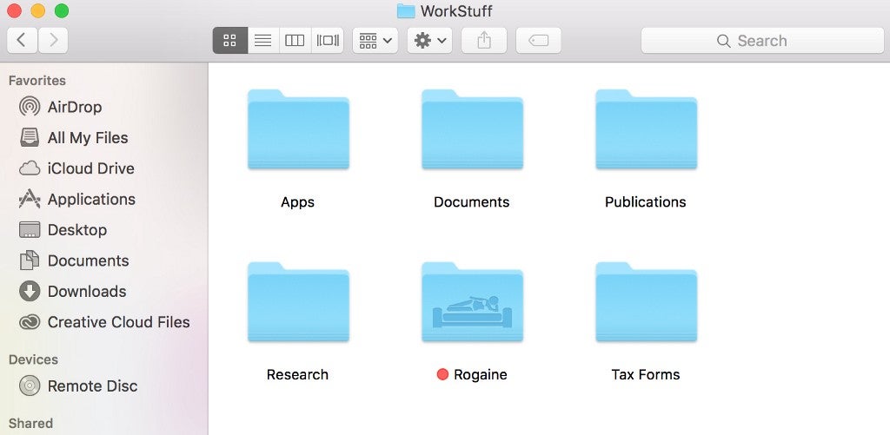Open iCloud Drive in sidebar
This screenshot has width=890, height=435.
point(104,168)
